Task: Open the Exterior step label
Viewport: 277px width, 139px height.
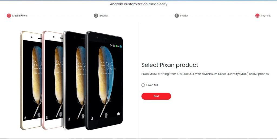Action: [104, 16]
